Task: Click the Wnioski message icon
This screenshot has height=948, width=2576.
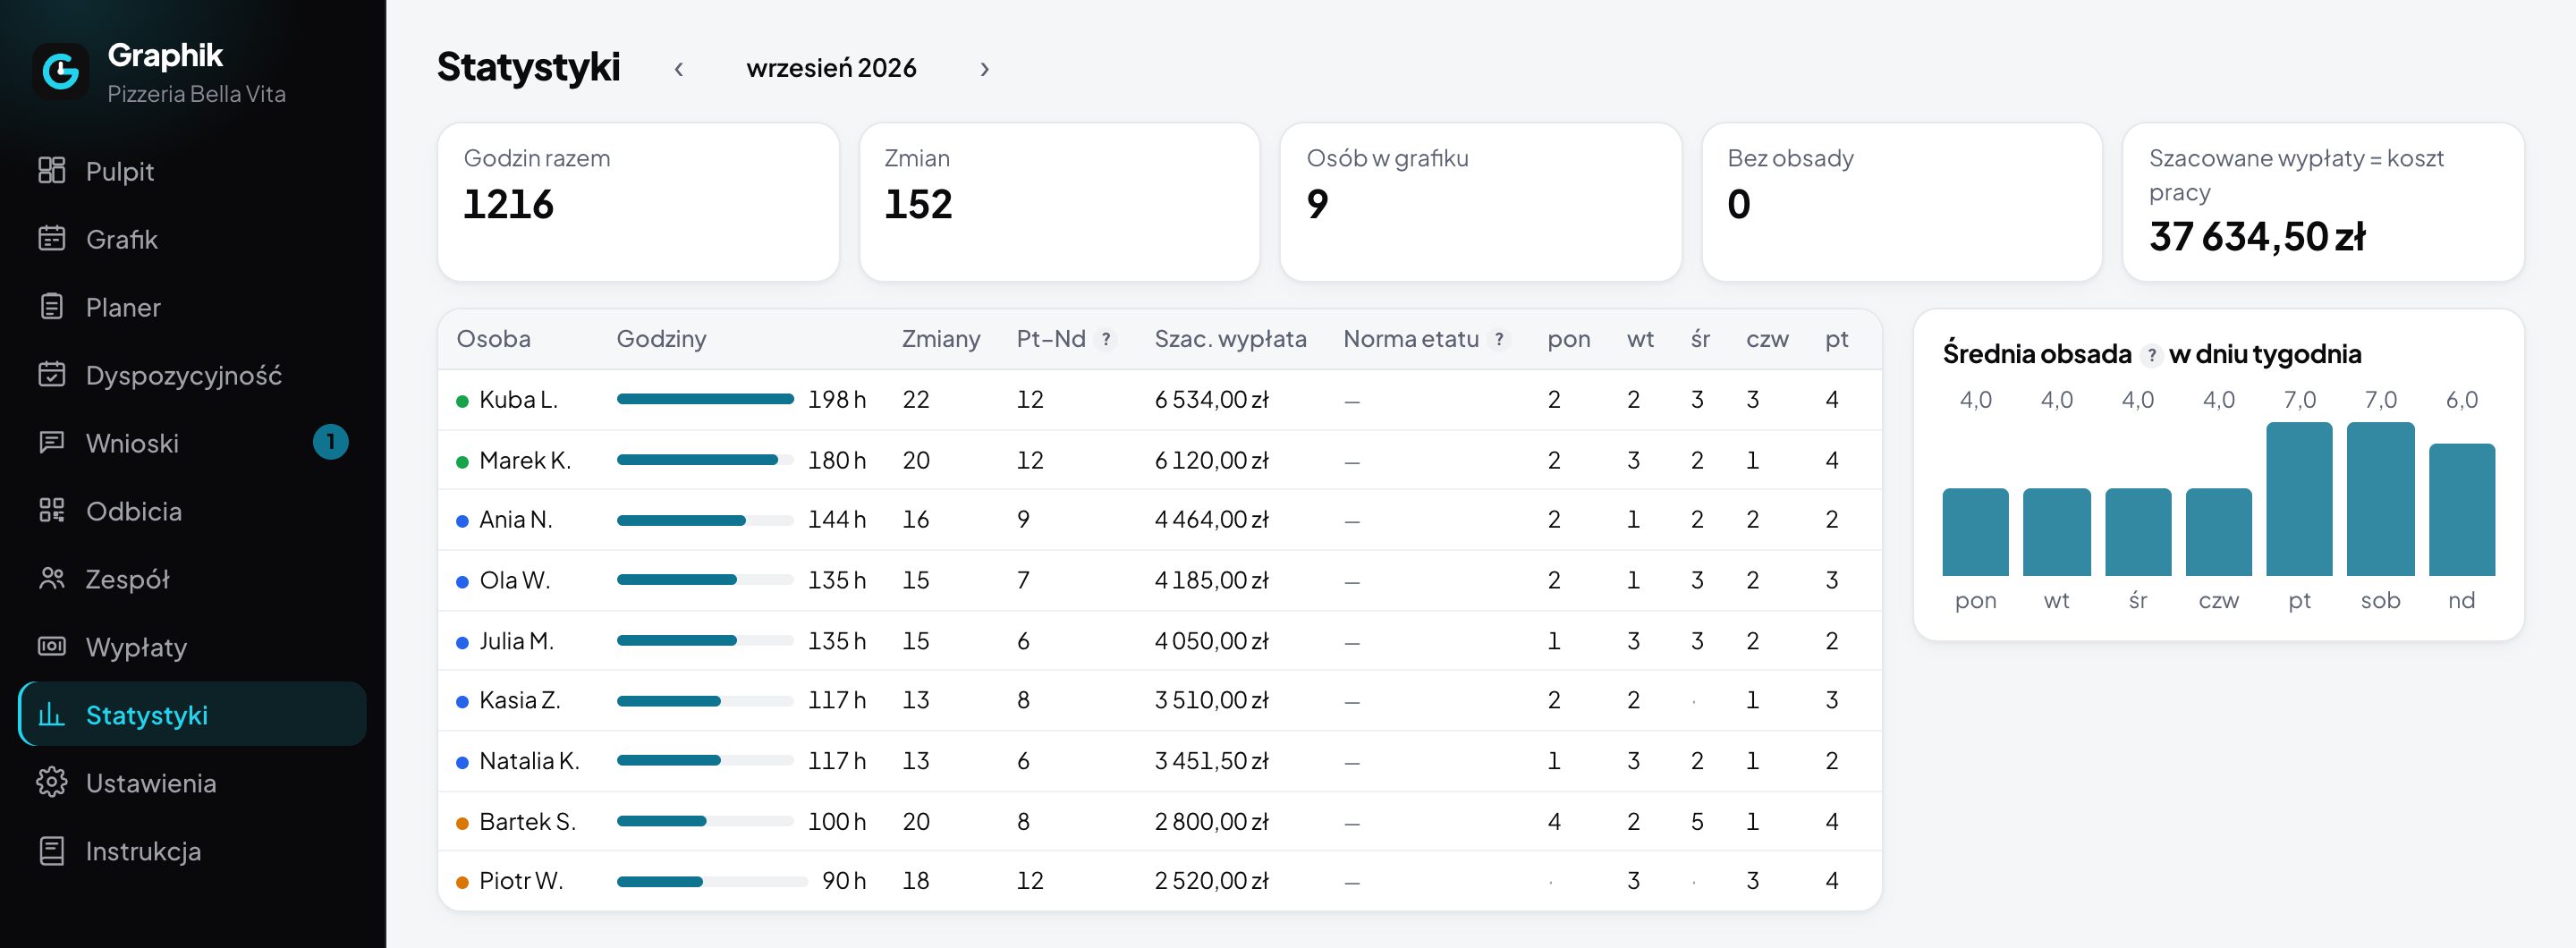Action: (51, 442)
